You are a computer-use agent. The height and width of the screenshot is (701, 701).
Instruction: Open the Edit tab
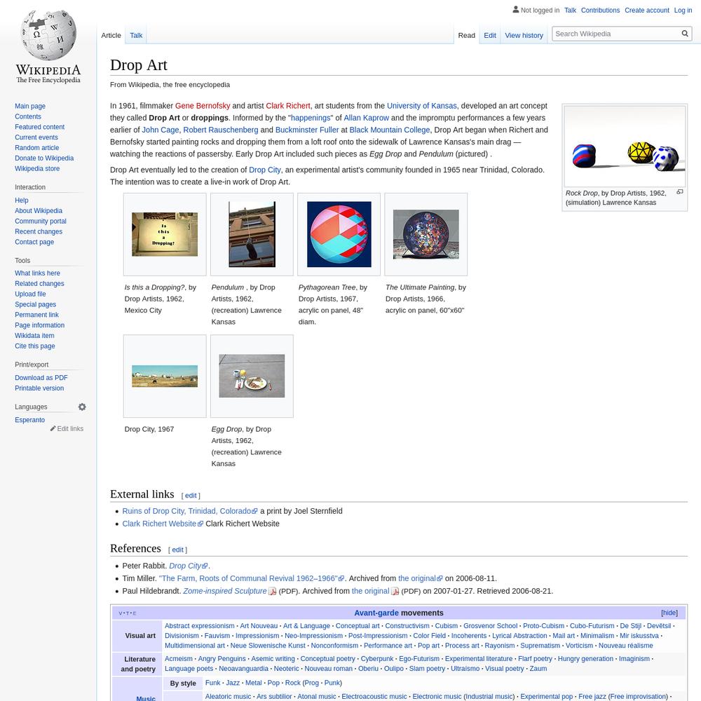[489, 35]
